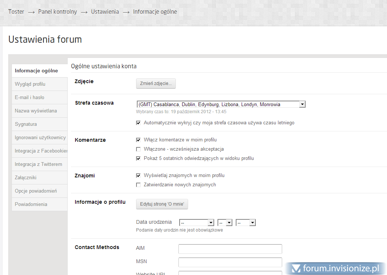Select the 'Sygnatura' sidebar tab
This screenshot has height=275, width=387.
click(x=26, y=124)
